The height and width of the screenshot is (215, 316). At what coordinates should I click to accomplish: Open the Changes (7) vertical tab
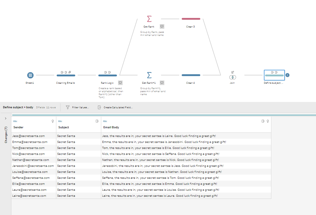[x=6, y=135]
